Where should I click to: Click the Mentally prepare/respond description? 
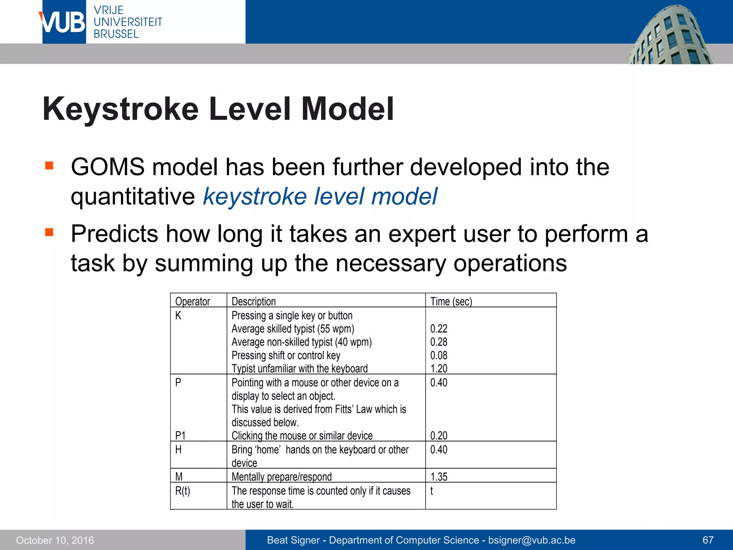point(282,477)
